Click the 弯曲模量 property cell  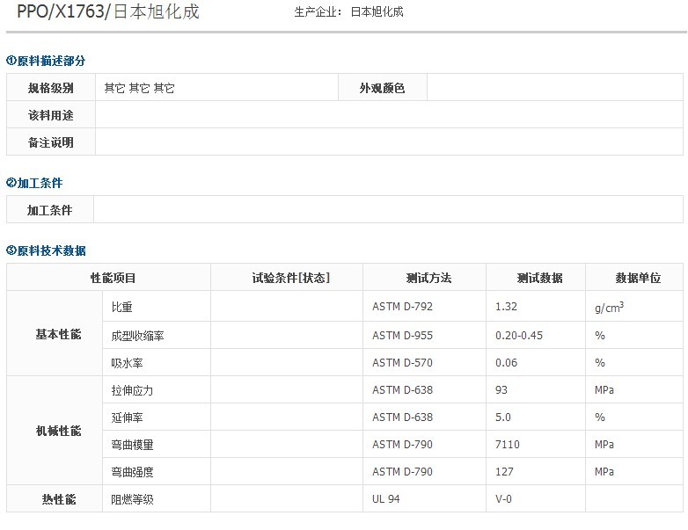coord(157,444)
